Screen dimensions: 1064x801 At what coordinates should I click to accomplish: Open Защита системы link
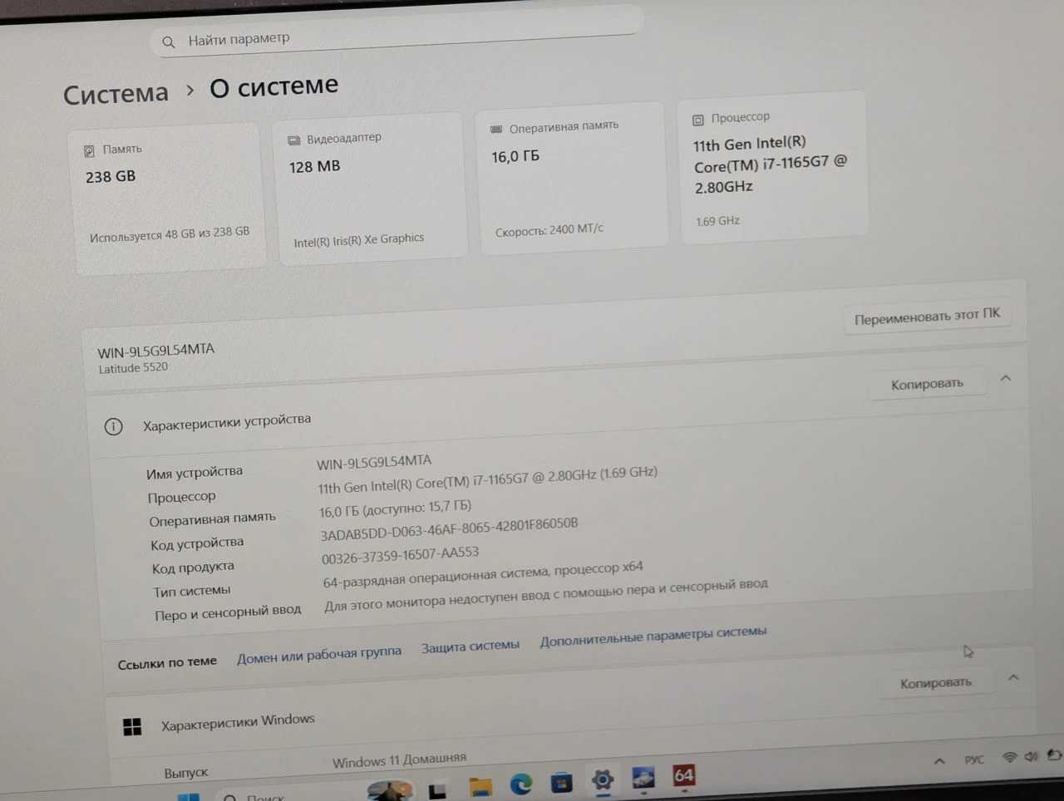470,646
